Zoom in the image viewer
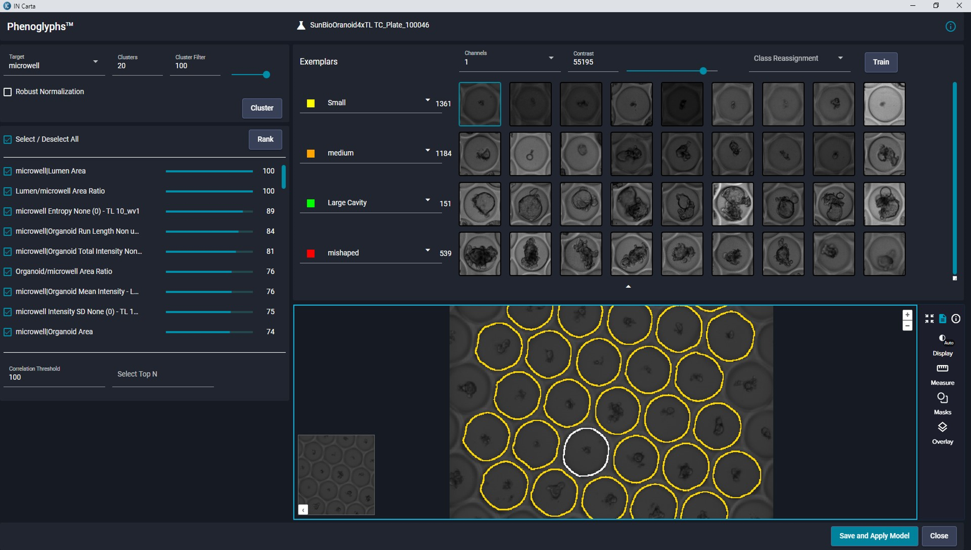971x550 pixels. [907, 315]
